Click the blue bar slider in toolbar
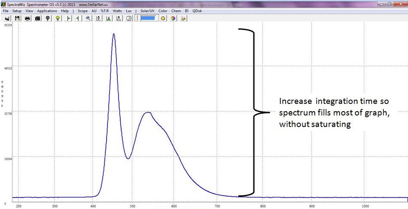 [148, 18]
